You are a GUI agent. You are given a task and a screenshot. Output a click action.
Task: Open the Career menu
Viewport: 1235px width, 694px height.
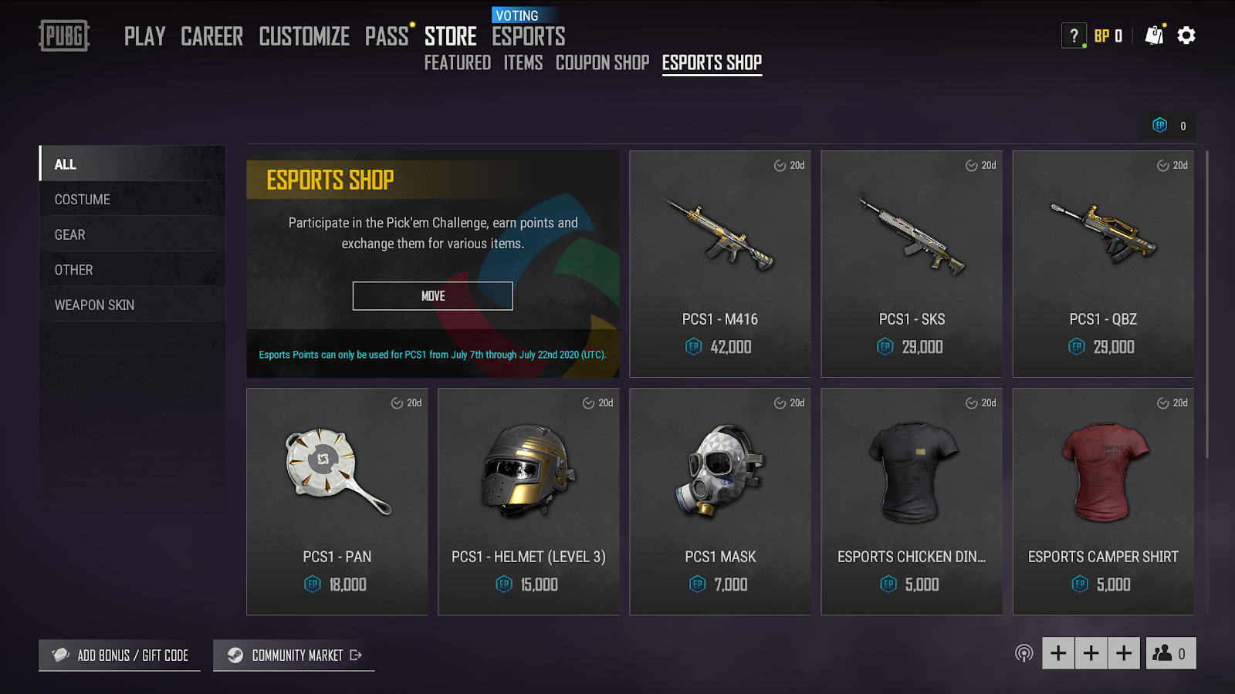click(211, 36)
